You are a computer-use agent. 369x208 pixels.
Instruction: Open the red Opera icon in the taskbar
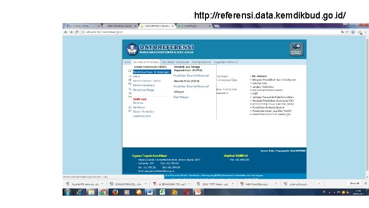[187, 192]
